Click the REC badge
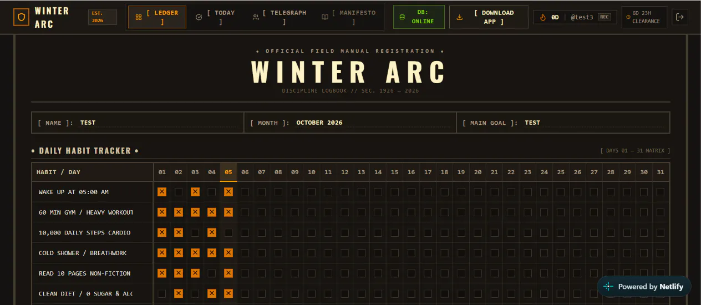 click(605, 17)
